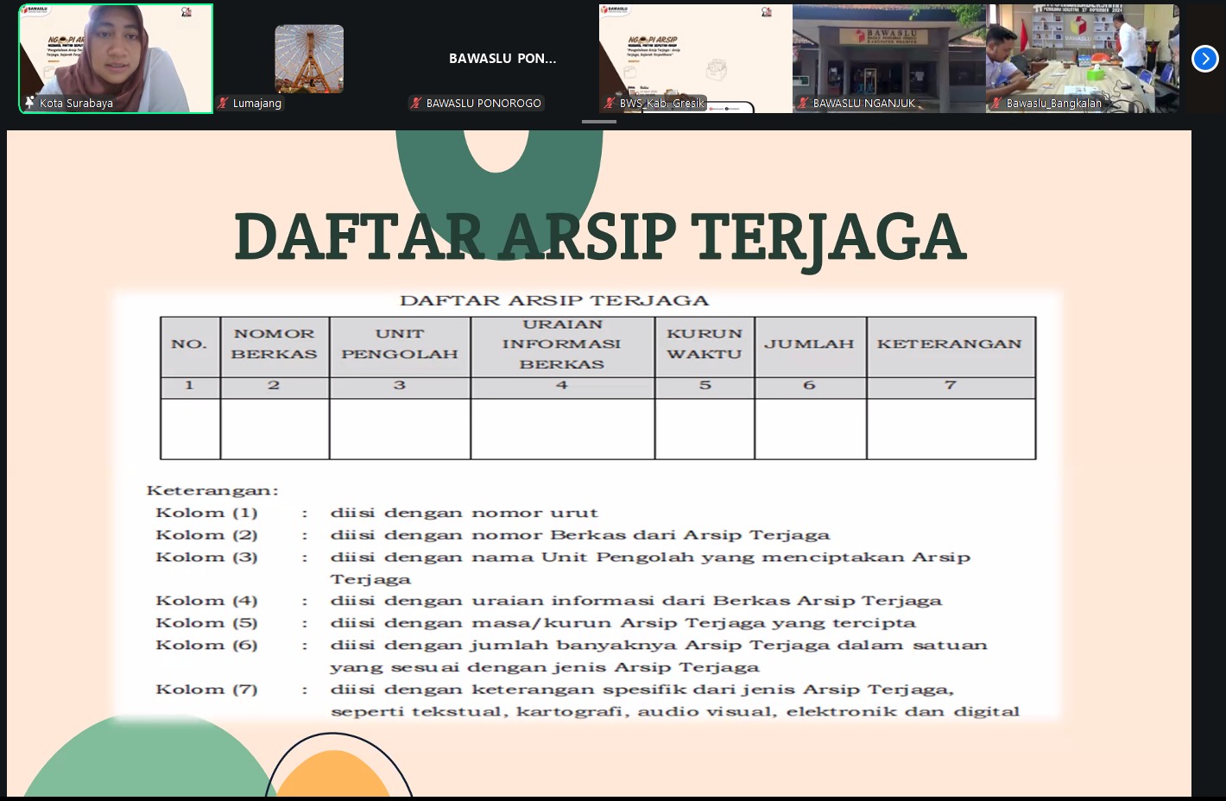Image resolution: width=1226 pixels, height=801 pixels.
Task: Select the BAWASLU NGANJUK video tile
Action: click(x=888, y=52)
